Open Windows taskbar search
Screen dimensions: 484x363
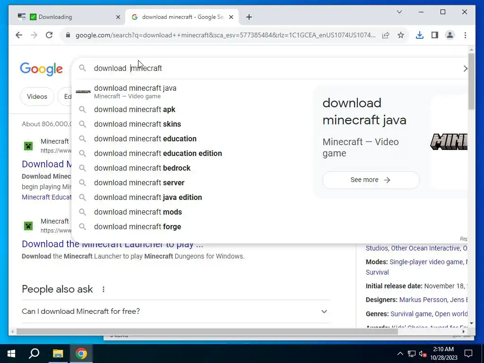34,354
